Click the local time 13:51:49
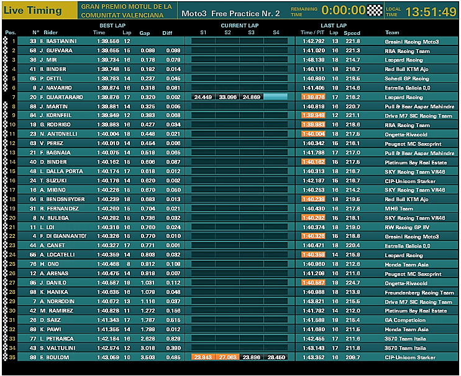461x376 pixels. coord(431,12)
